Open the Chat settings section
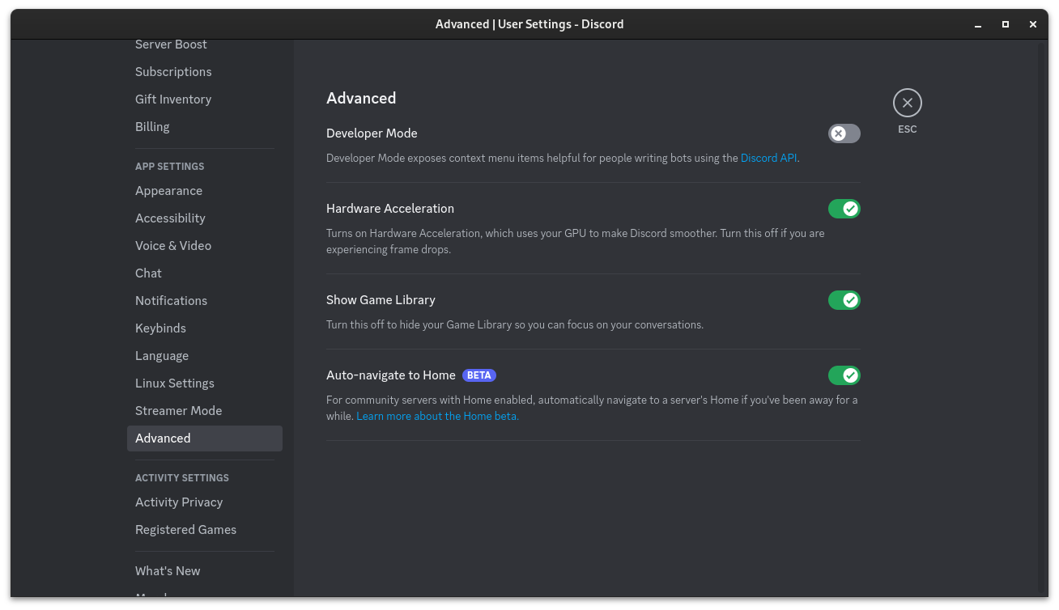This screenshot has width=1059, height=610. pos(148,273)
